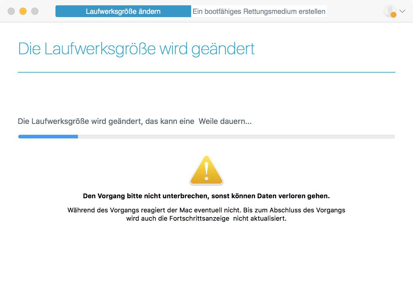Click the blue divider line under the heading

[x=206, y=72]
